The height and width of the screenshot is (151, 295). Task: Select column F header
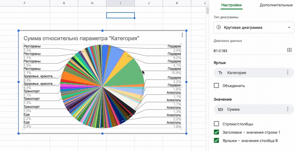[25, 3]
